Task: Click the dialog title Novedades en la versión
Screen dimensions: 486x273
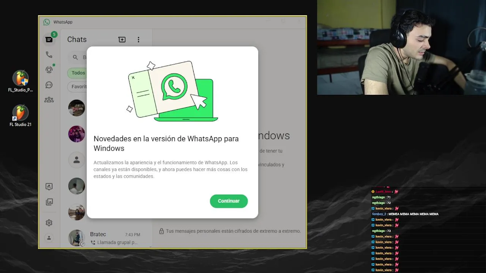Action: click(166, 143)
